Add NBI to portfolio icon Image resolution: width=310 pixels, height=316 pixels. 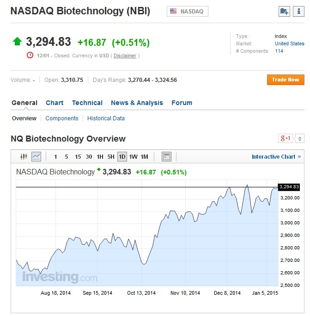pos(284,11)
